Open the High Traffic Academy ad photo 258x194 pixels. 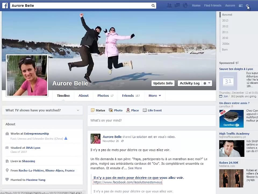tap(232, 148)
